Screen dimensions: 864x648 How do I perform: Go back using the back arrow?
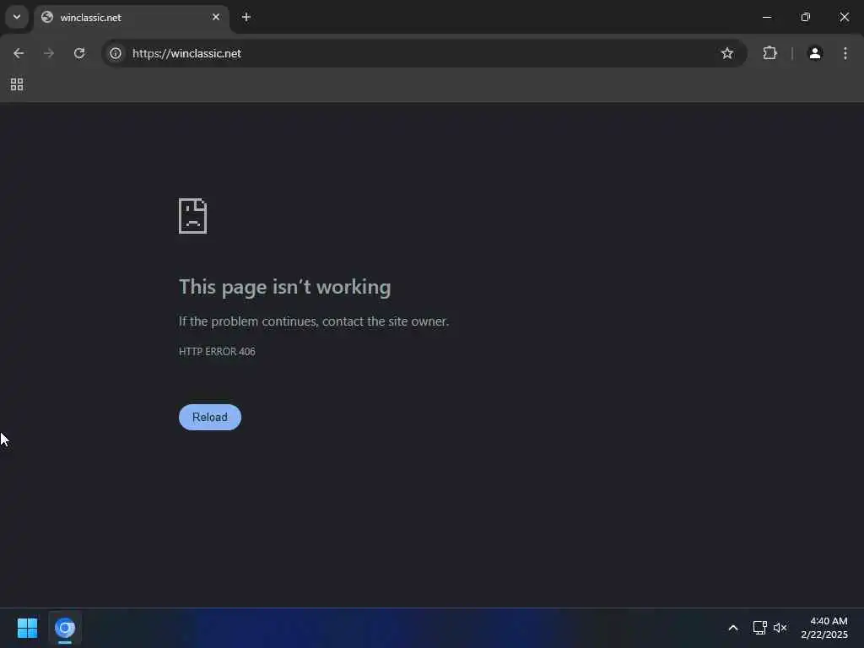coord(19,53)
